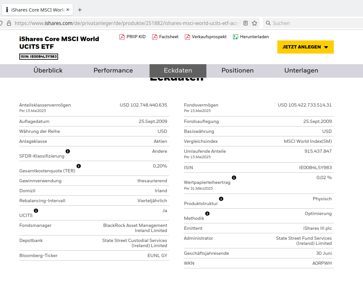Click the Produktstruktur info icon

coord(221,199)
